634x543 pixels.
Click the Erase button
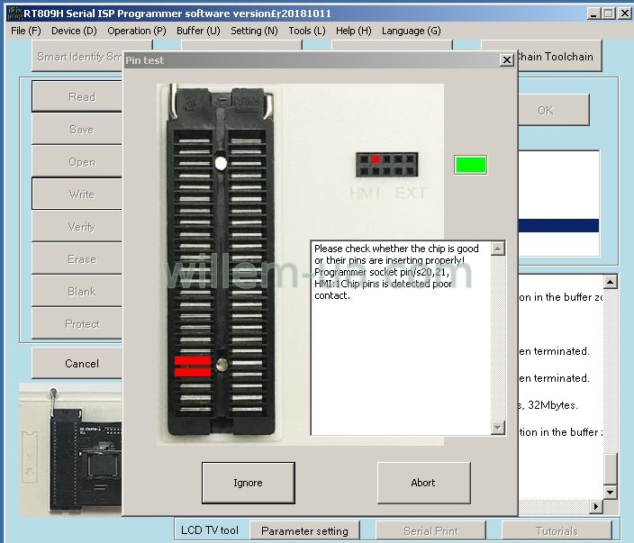(x=77, y=258)
